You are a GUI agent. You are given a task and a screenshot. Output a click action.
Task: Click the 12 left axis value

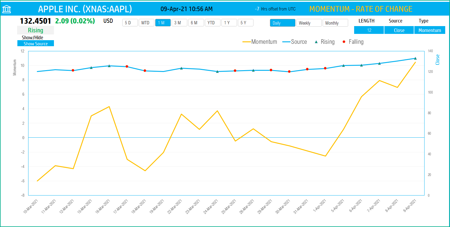click(x=22, y=51)
